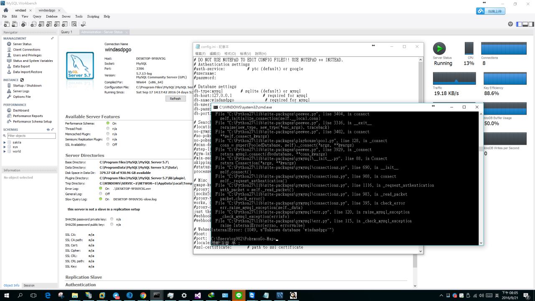Click the Home icon in tab bar
The image size is (535, 301).
coord(6,10)
